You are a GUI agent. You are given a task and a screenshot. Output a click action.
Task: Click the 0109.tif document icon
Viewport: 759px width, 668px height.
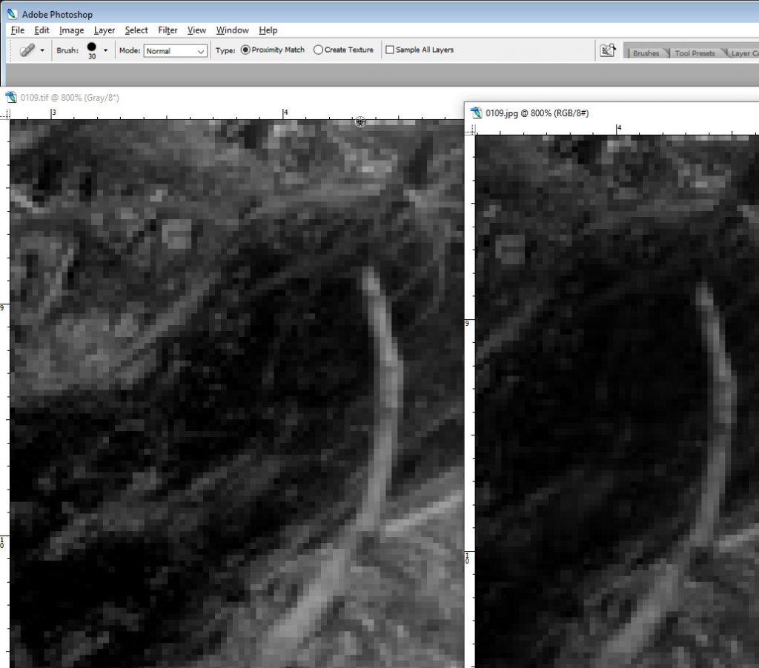click(11, 97)
